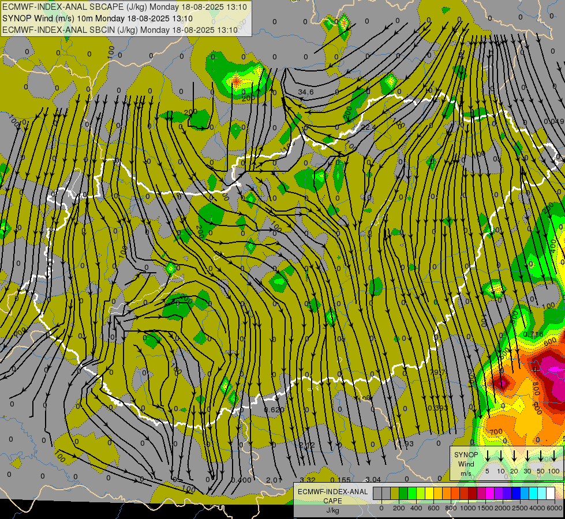The height and width of the screenshot is (519, 565).
Task: Click the 'J/kg' unit label in legend
Action: point(332,510)
